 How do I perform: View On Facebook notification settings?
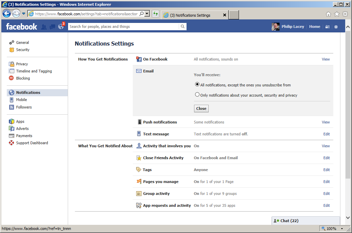326,59
